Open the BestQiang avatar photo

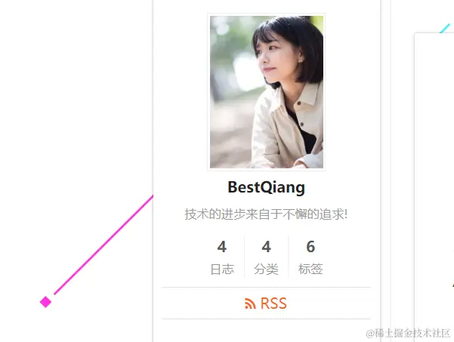267,92
